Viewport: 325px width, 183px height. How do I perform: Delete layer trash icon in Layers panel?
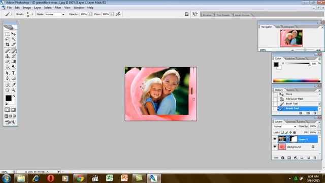[x=315, y=158]
